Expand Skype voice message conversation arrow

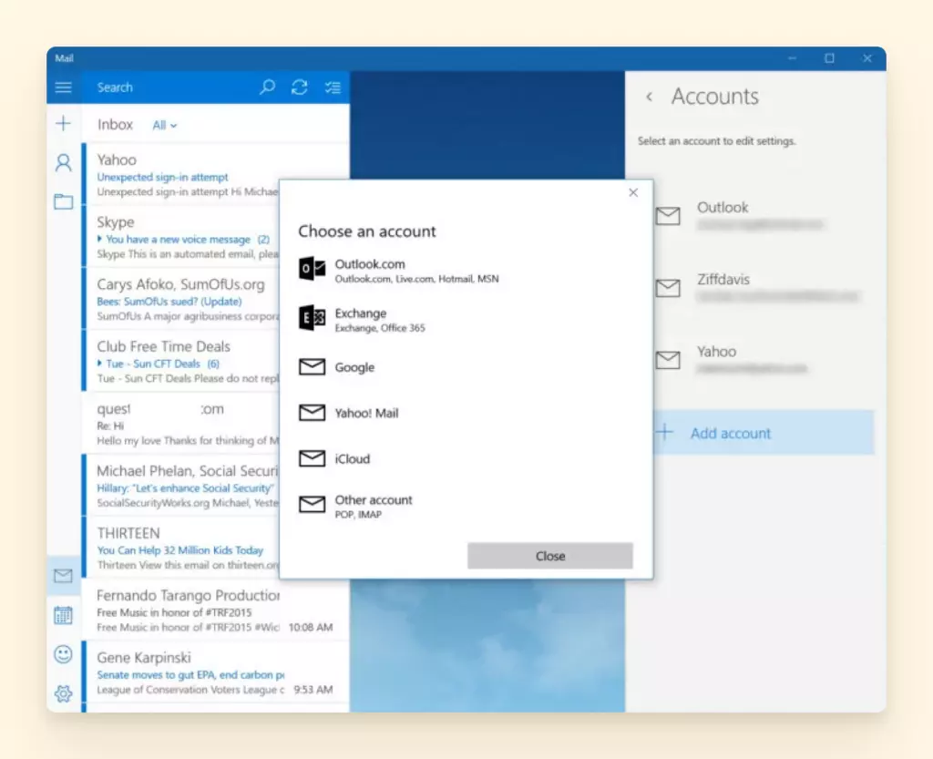coord(100,239)
